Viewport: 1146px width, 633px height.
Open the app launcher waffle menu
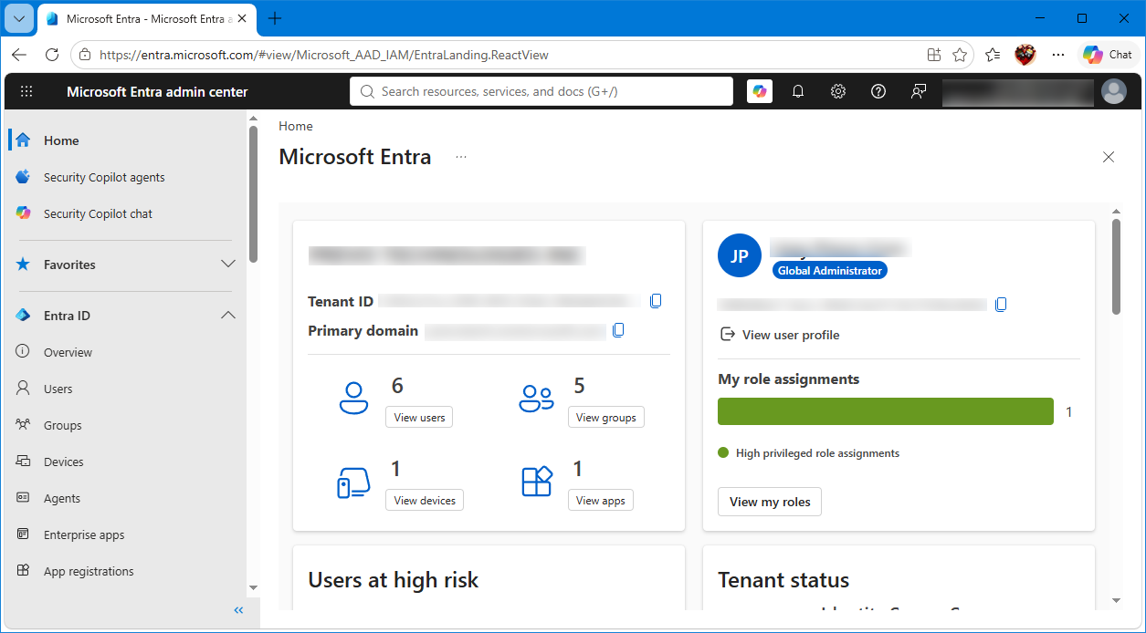click(x=26, y=91)
